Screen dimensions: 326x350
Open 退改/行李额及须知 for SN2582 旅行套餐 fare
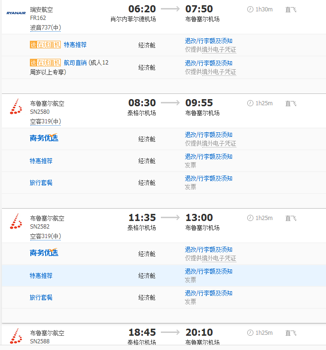[x=208, y=293]
